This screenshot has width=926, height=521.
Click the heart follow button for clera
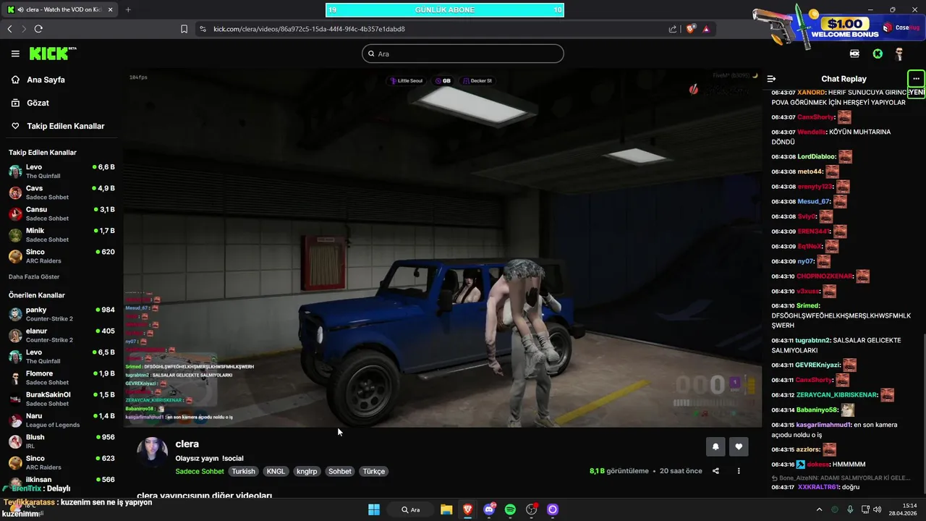click(x=739, y=446)
